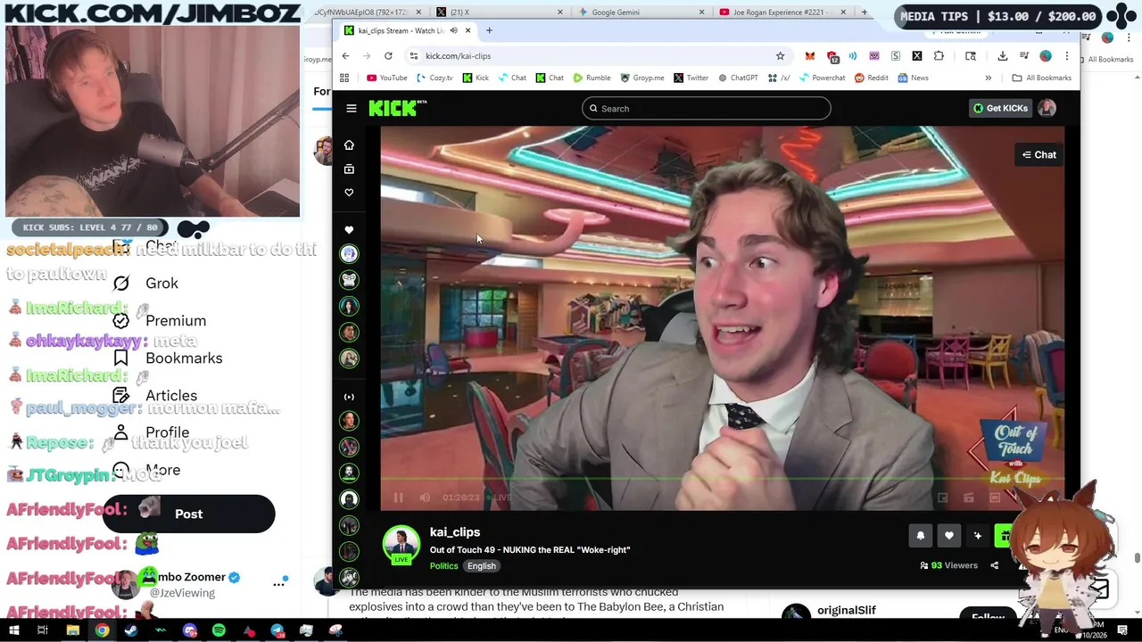Open Kick Home from the sidebar
1142x642 pixels.
pos(349,145)
